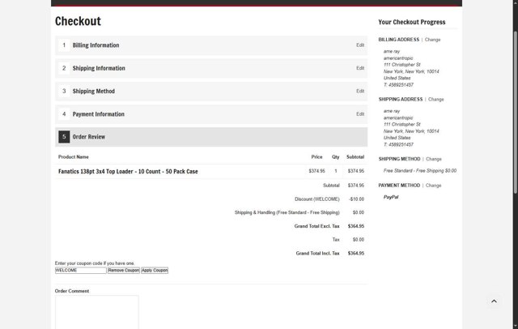This screenshot has height=329, width=518.
Task: Change the billing address
Action: 432,40
